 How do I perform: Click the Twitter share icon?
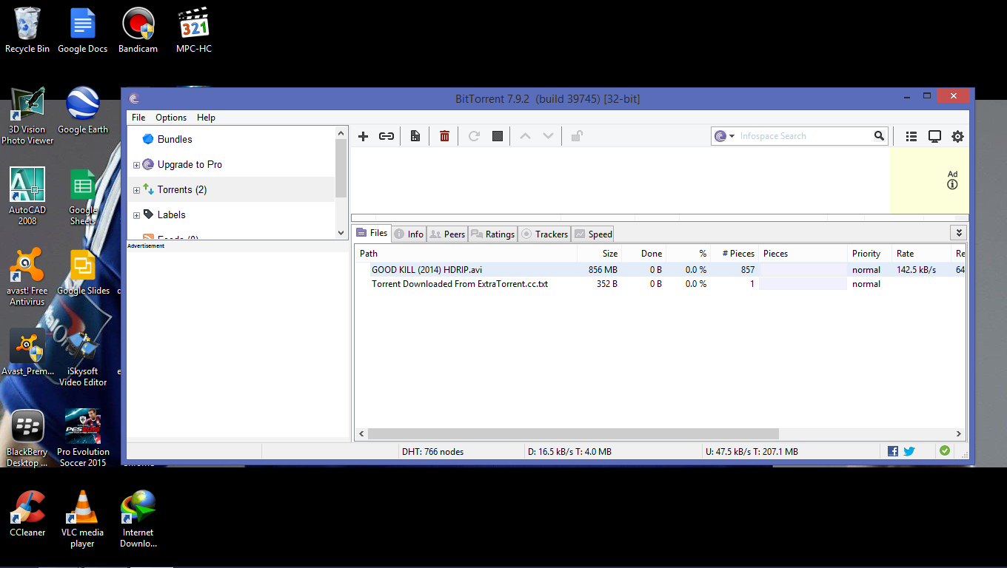tap(909, 451)
